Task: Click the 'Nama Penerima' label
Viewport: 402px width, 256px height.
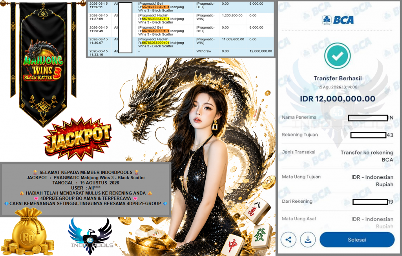Action: click(x=299, y=117)
